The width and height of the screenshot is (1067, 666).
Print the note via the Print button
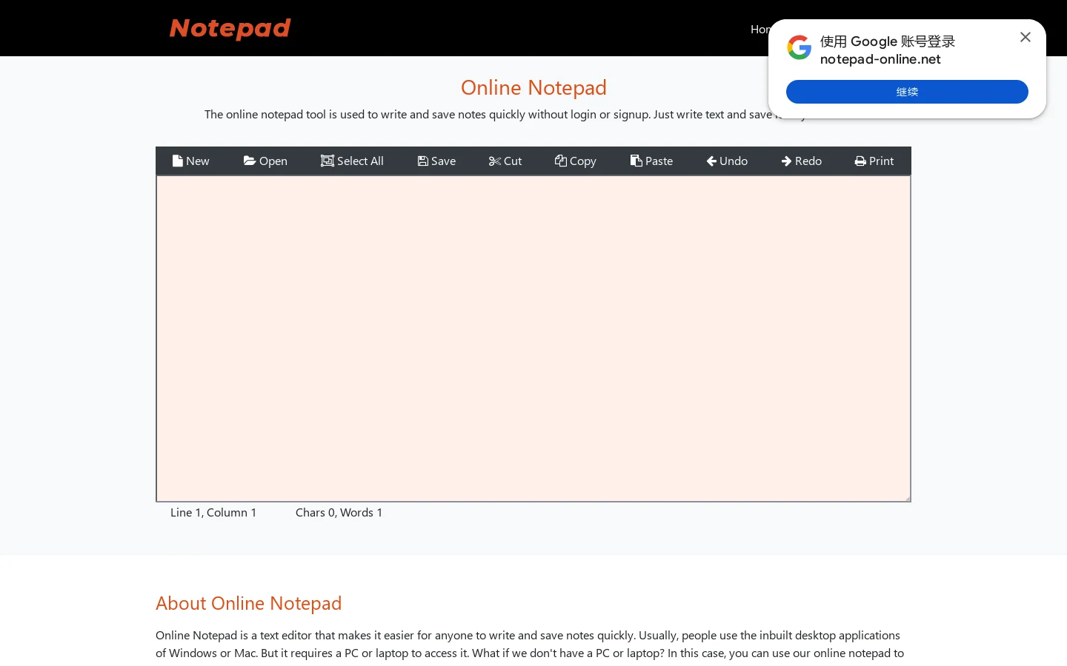point(874,161)
